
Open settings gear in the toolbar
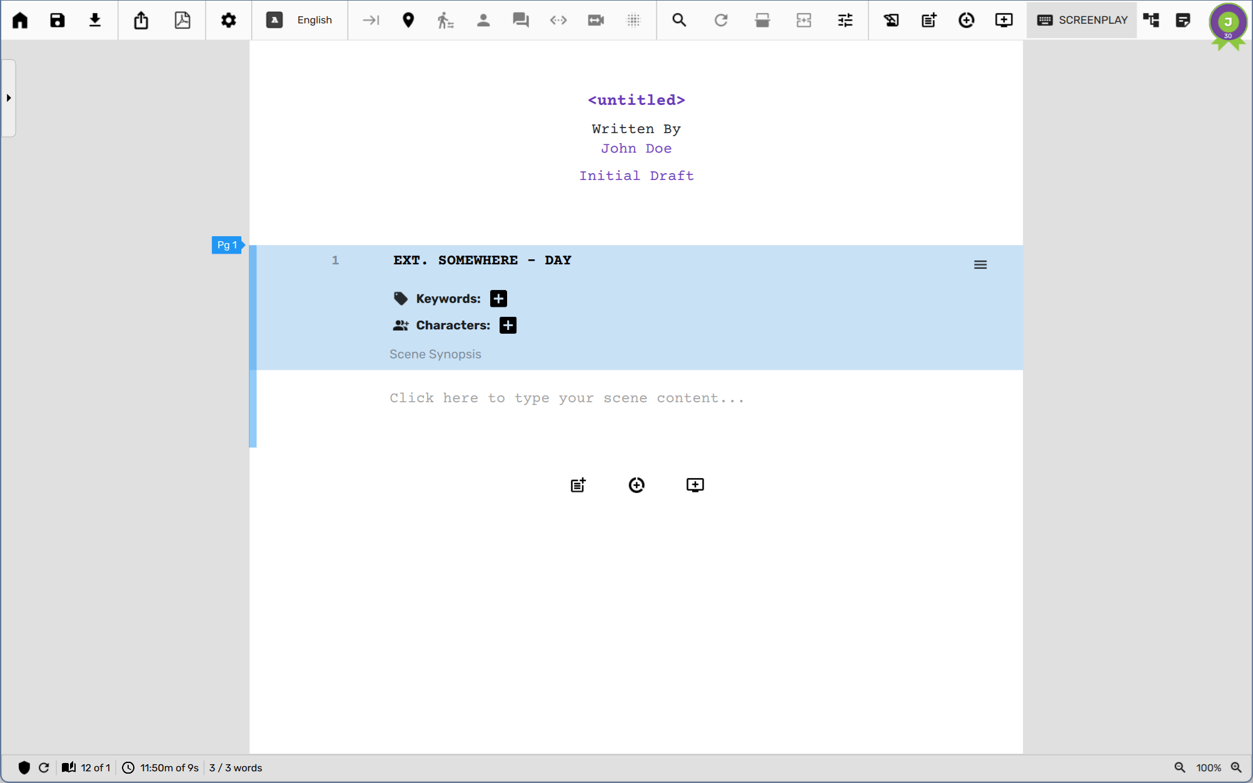tap(228, 20)
